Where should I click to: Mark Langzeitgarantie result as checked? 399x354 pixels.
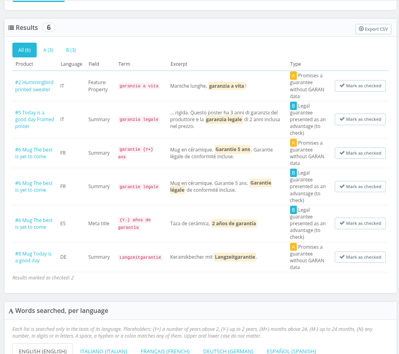point(360,257)
